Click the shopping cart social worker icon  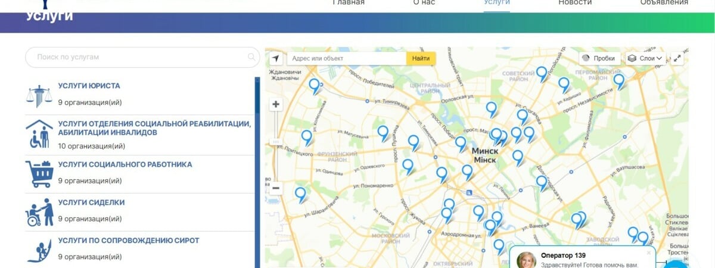pos(39,174)
